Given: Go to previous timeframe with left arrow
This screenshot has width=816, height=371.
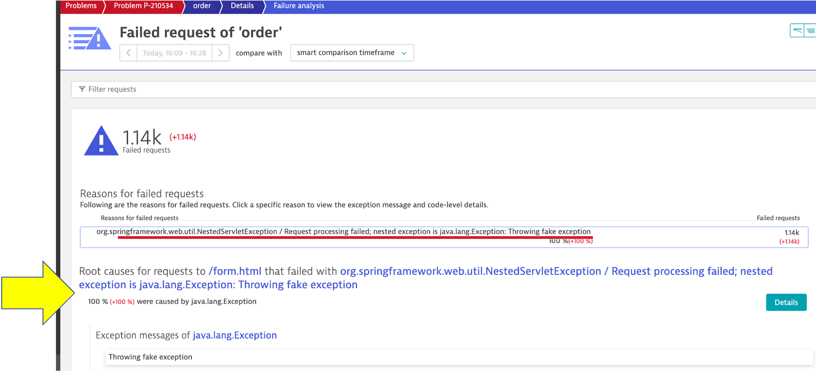Looking at the screenshot, I should tap(128, 53).
